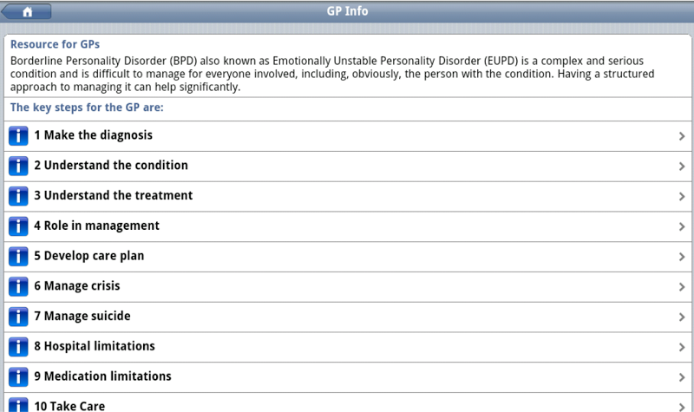Expand chevron for Understand the treatment
This screenshot has height=412, width=694.
(682, 196)
